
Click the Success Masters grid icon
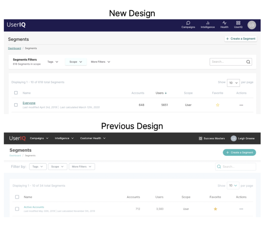(200, 138)
